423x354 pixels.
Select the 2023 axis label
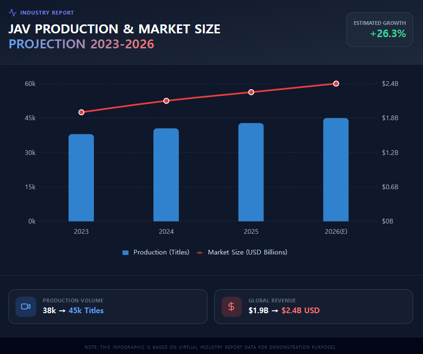click(x=81, y=231)
